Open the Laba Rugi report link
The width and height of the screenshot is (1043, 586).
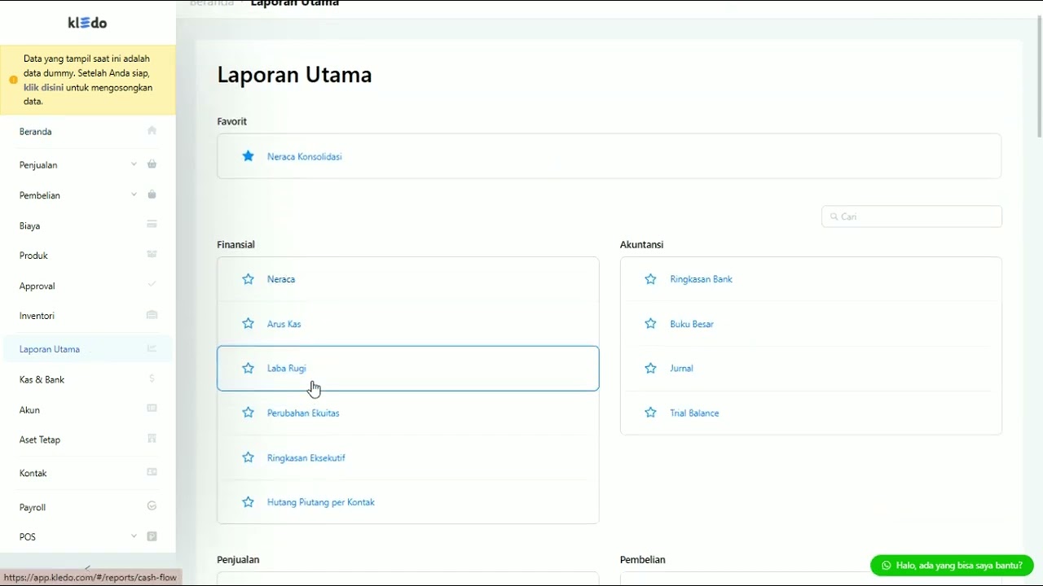(287, 369)
